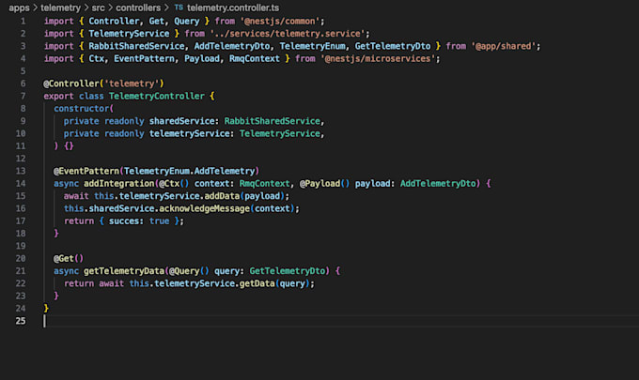Click the 'getTelemetryData' method name

[x=124, y=271]
